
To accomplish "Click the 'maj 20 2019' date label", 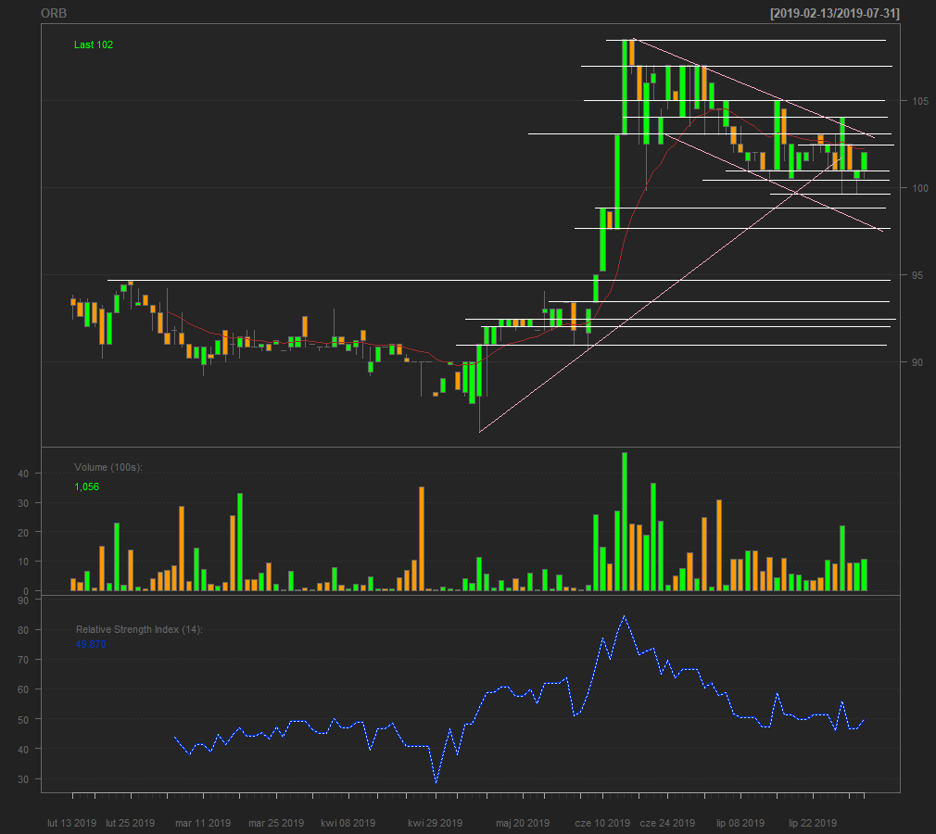I will (x=523, y=823).
